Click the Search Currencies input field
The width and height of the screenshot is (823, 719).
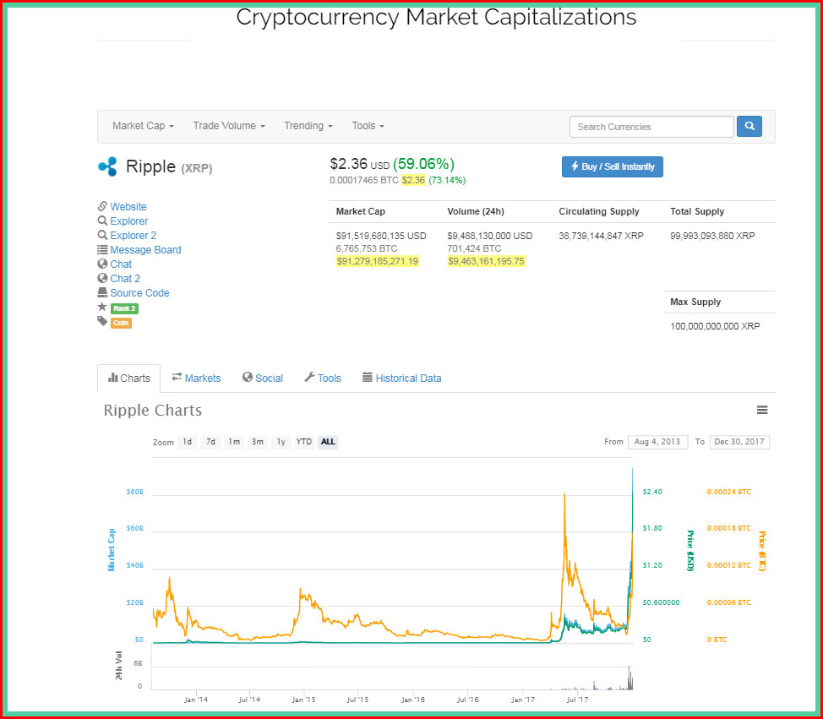click(651, 127)
